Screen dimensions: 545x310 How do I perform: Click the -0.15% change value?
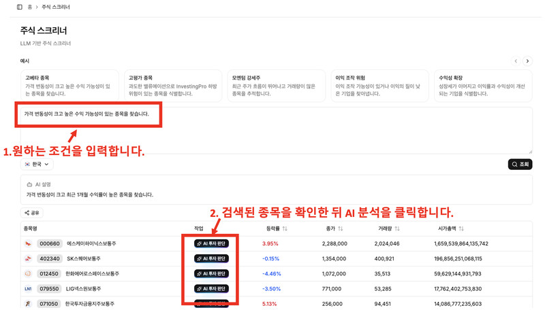pos(270,259)
